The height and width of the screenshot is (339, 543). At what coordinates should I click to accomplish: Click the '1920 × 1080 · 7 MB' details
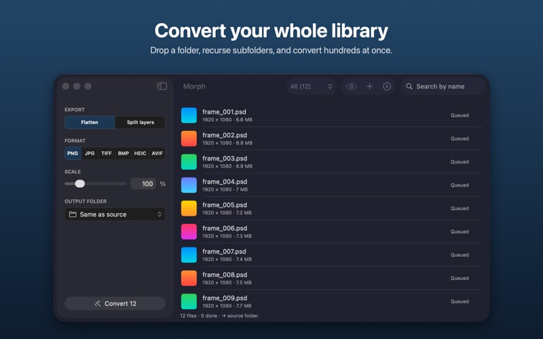pos(225,190)
